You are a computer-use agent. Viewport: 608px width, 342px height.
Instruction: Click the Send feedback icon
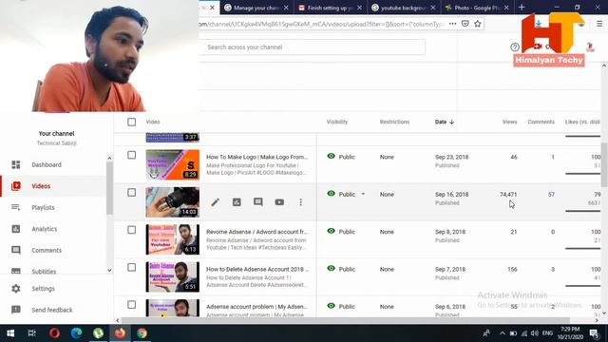[x=16, y=310]
